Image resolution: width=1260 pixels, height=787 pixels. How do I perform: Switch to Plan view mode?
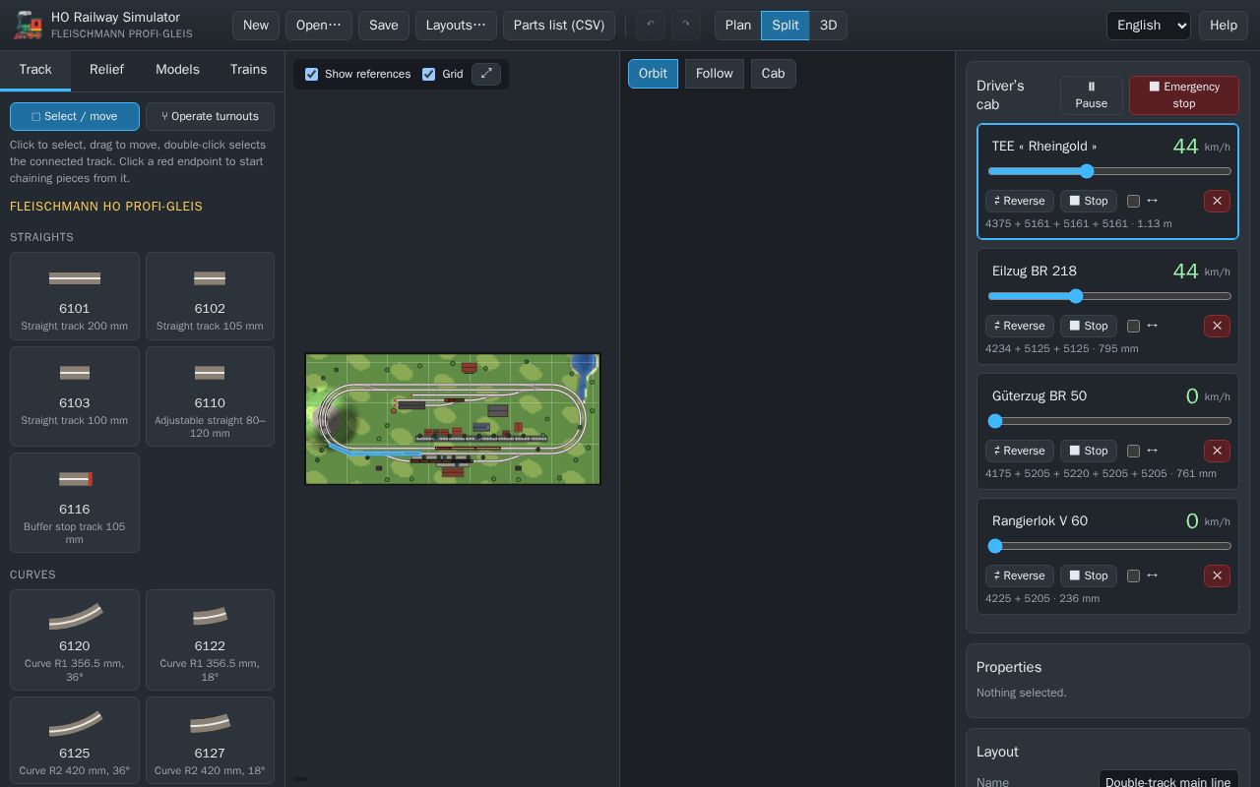(x=738, y=26)
